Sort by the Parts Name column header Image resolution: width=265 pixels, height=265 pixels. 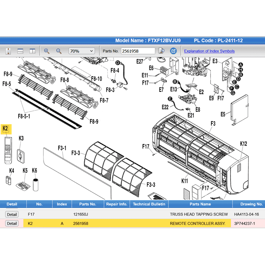pos(200,204)
